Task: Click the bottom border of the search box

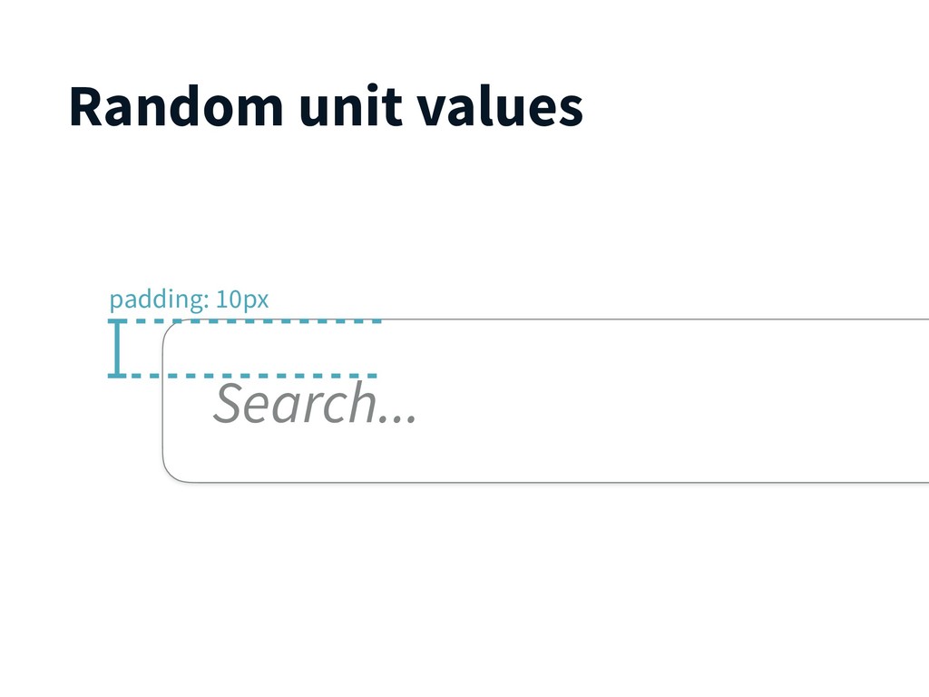Action: [557, 482]
